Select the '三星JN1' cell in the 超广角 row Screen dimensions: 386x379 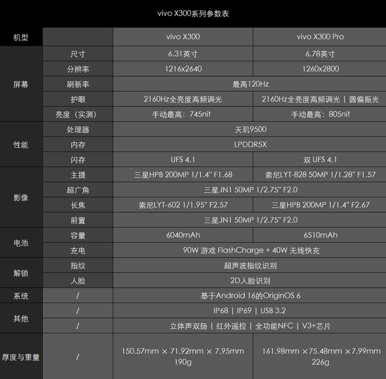click(250, 190)
